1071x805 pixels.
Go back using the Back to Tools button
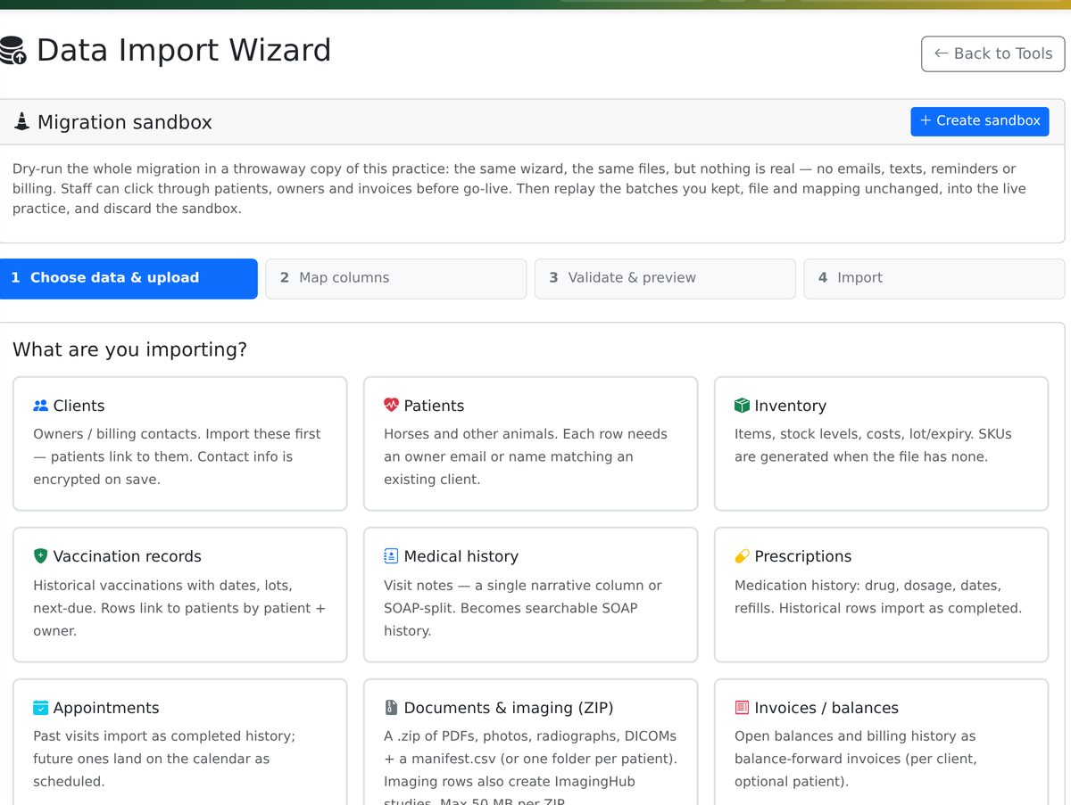coord(993,53)
